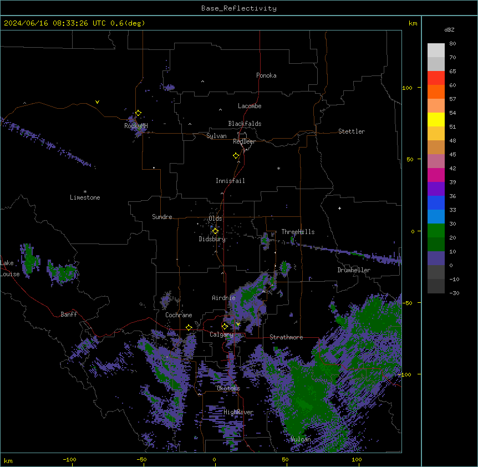This screenshot has height=467, width=478.
Task: Click the white asterisk marker east of Innisfail
Action: (x=278, y=168)
